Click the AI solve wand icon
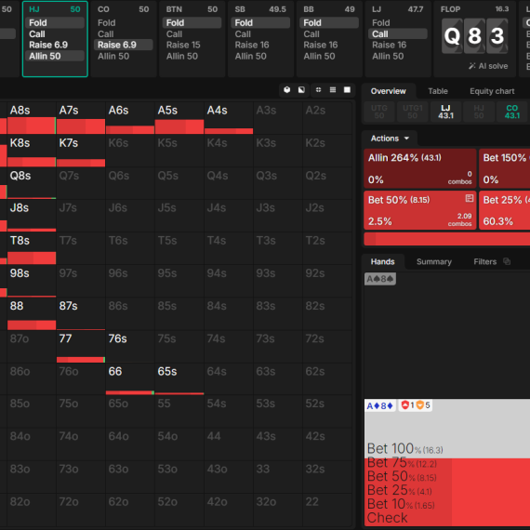 pyautogui.click(x=471, y=66)
